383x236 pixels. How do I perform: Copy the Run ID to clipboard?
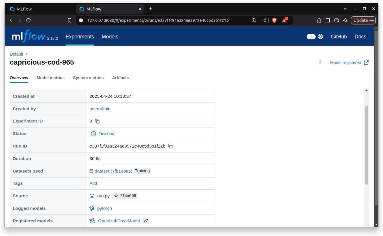(170, 146)
